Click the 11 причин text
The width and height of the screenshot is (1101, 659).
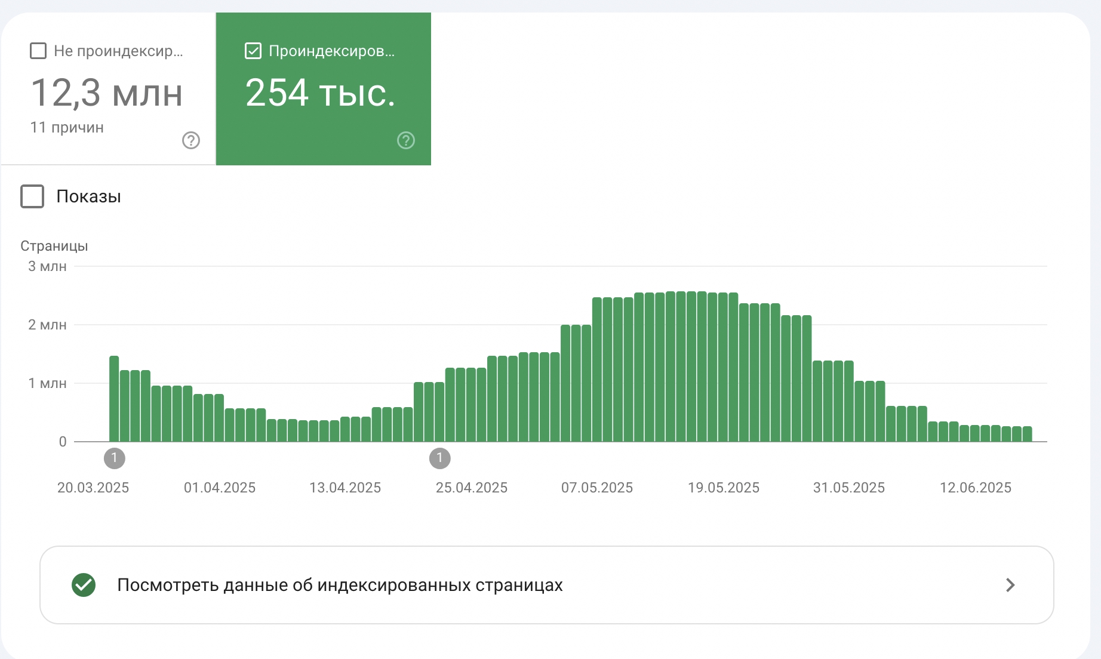66,127
